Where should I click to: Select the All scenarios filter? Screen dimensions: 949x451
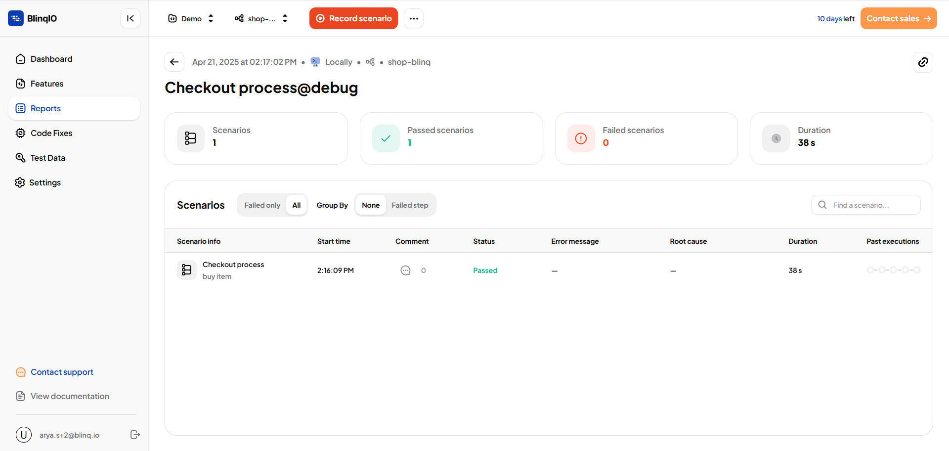tap(296, 205)
